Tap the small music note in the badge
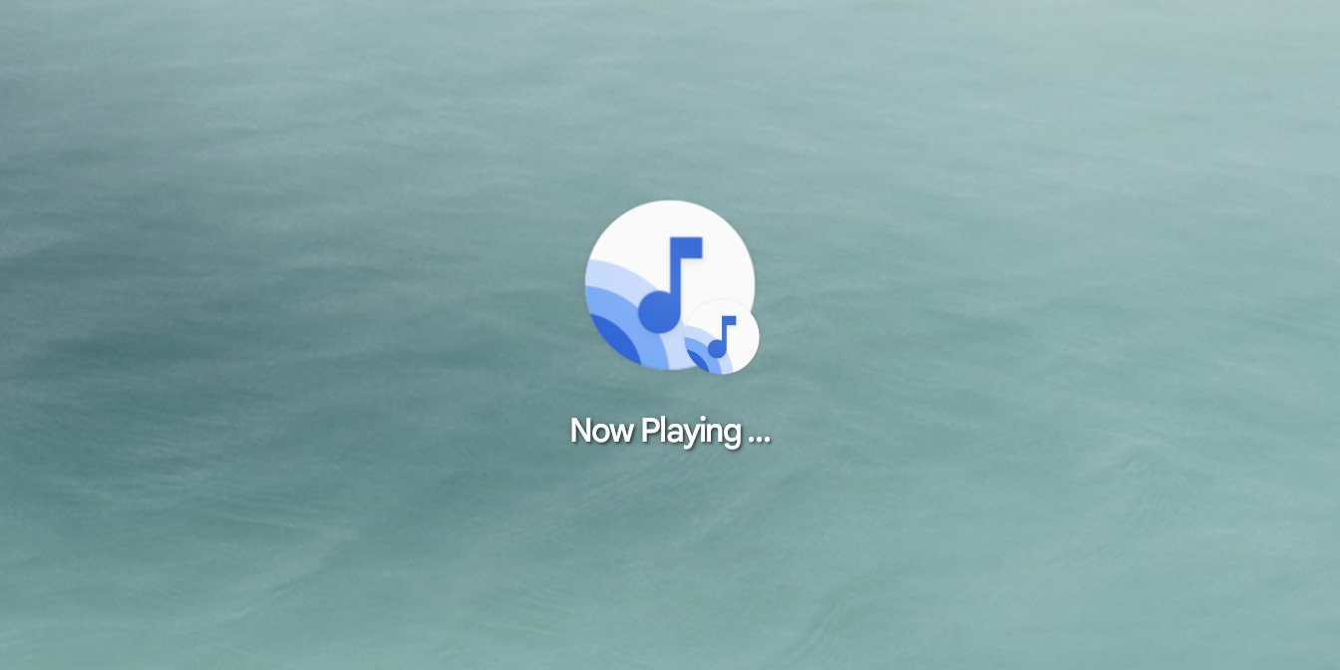 (722, 336)
